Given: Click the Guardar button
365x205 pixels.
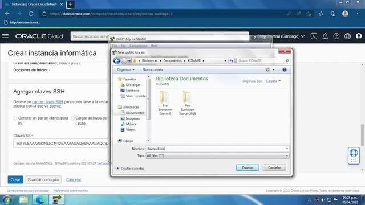Looking at the screenshot, I should (248, 167).
